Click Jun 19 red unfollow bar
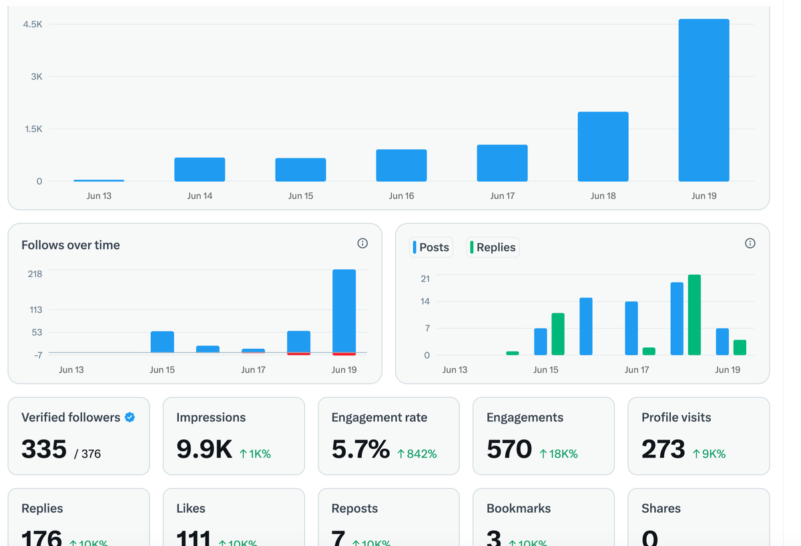Image resolution: width=801 pixels, height=546 pixels. (x=344, y=353)
